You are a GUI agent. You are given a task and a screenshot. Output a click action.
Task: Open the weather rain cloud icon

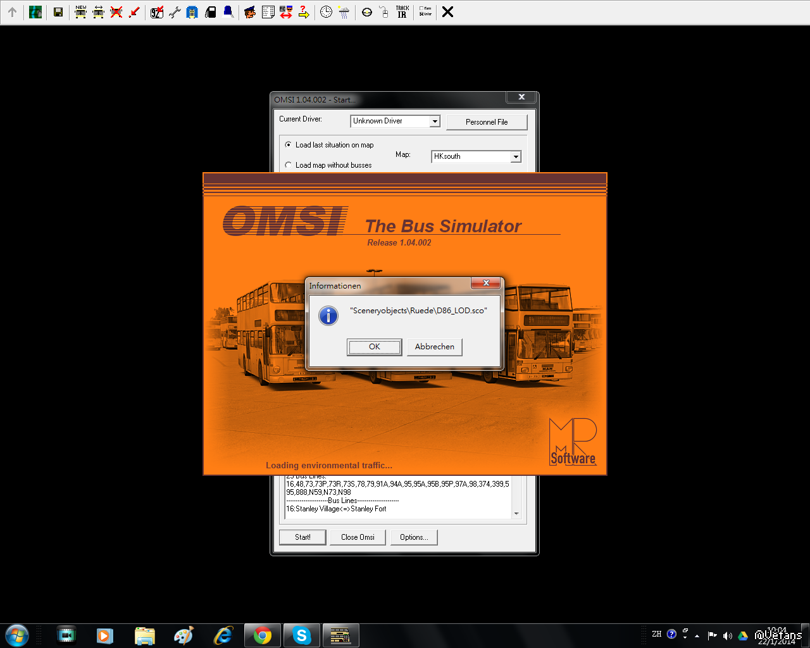(x=344, y=12)
